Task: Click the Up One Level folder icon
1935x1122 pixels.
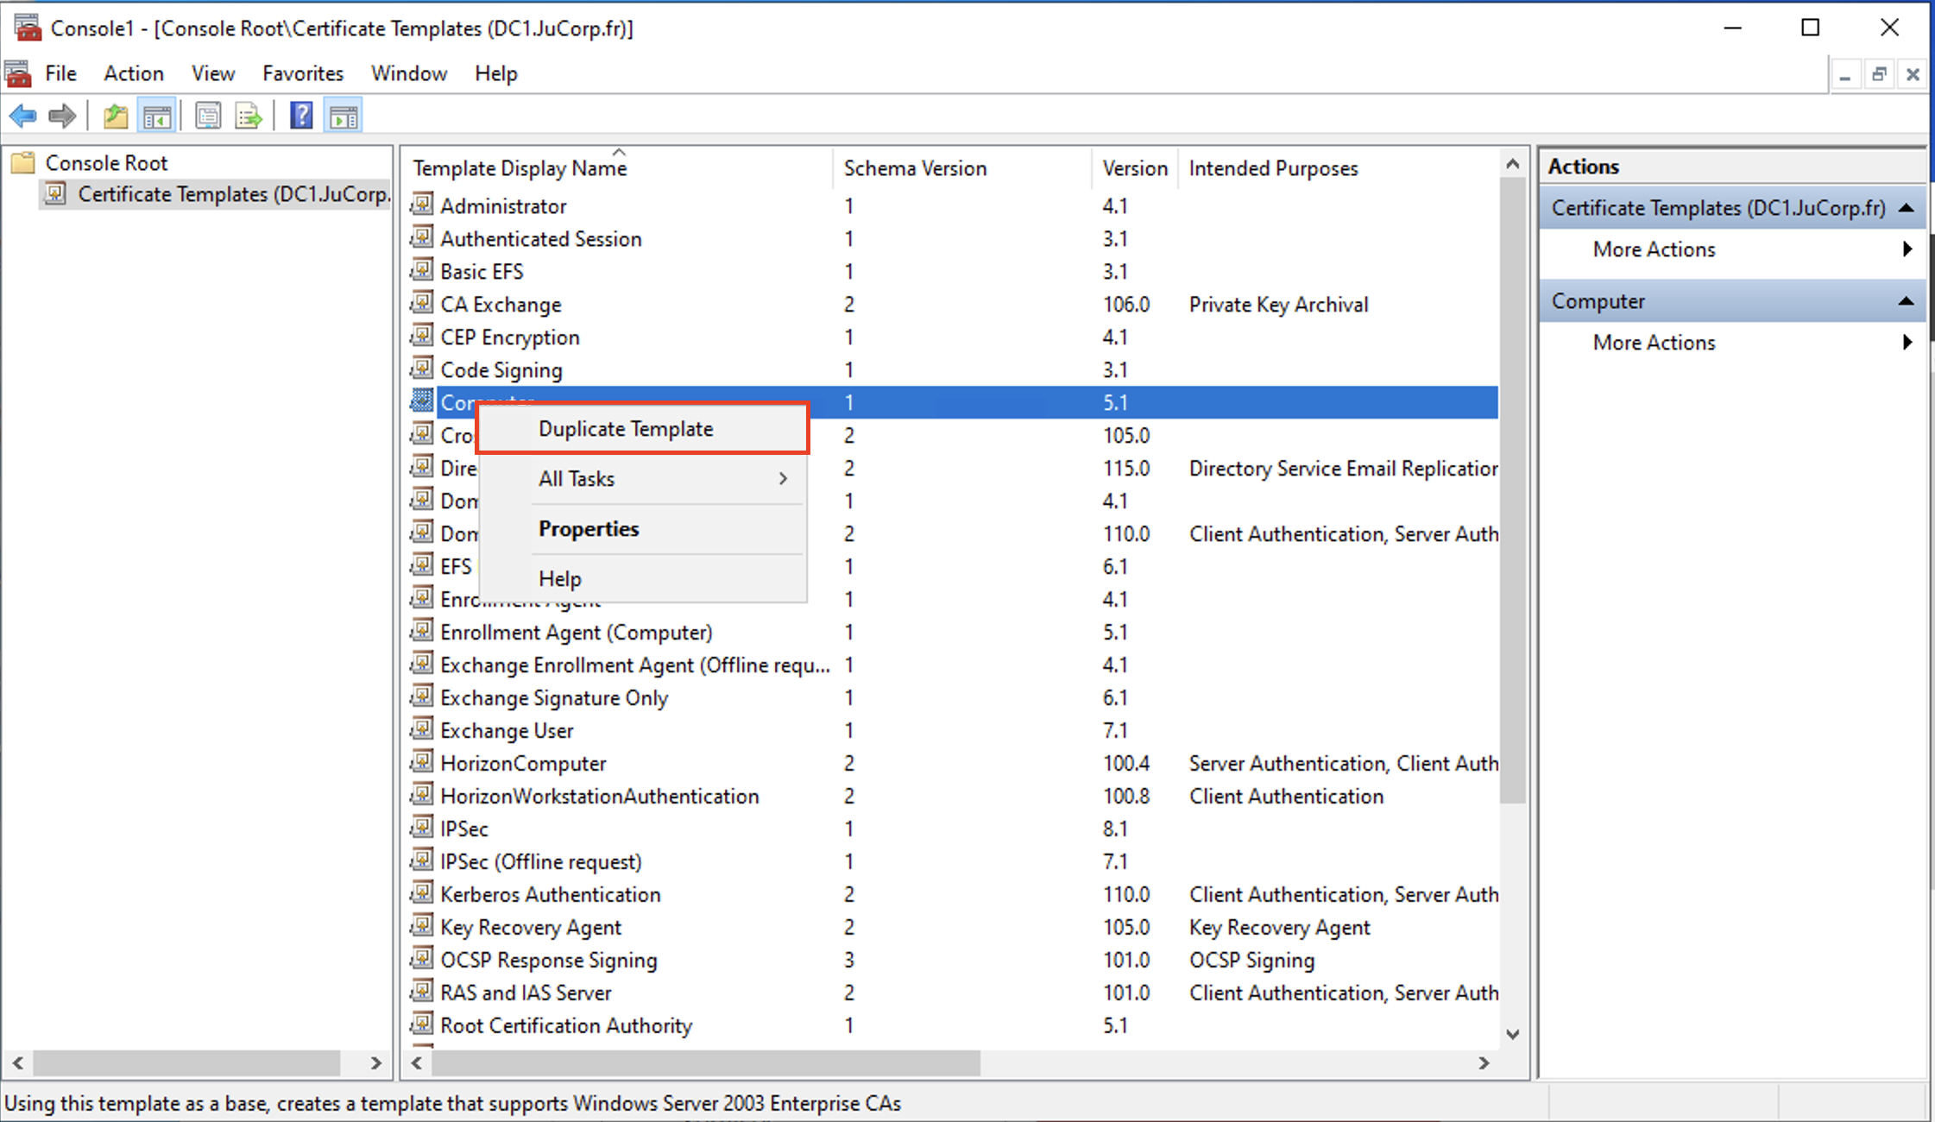Action: coord(116,116)
